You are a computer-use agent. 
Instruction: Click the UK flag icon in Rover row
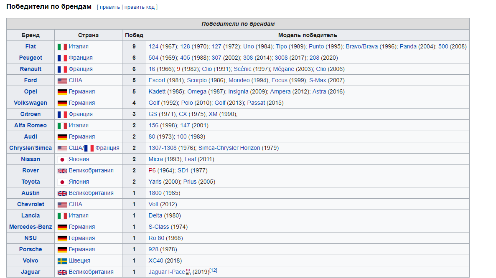pos(62,171)
